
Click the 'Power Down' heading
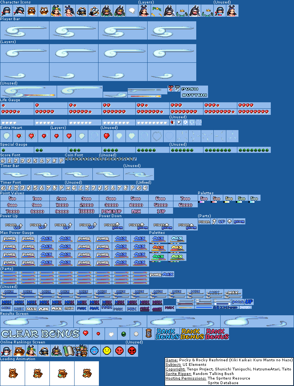[110, 216]
